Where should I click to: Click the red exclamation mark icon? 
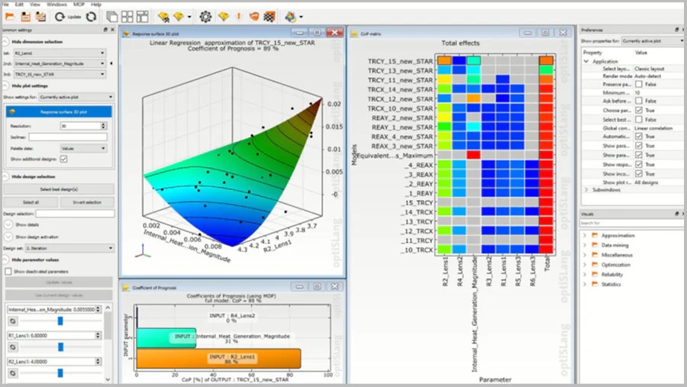pyautogui.click(x=239, y=16)
